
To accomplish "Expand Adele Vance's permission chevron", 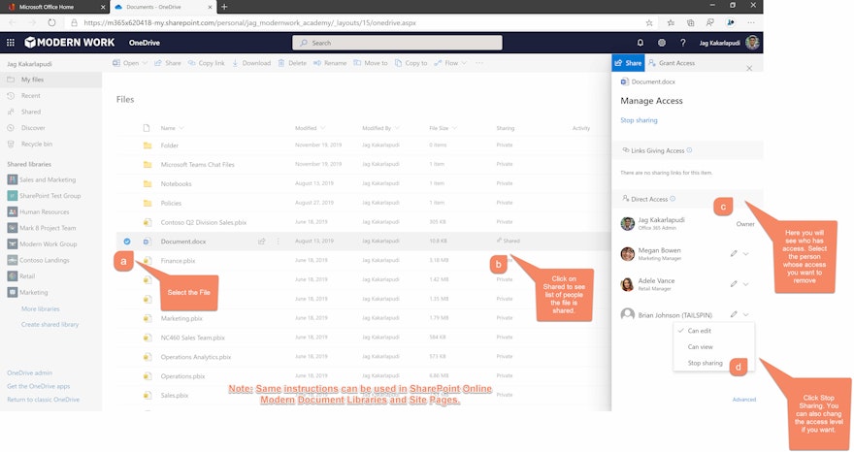I will point(745,284).
